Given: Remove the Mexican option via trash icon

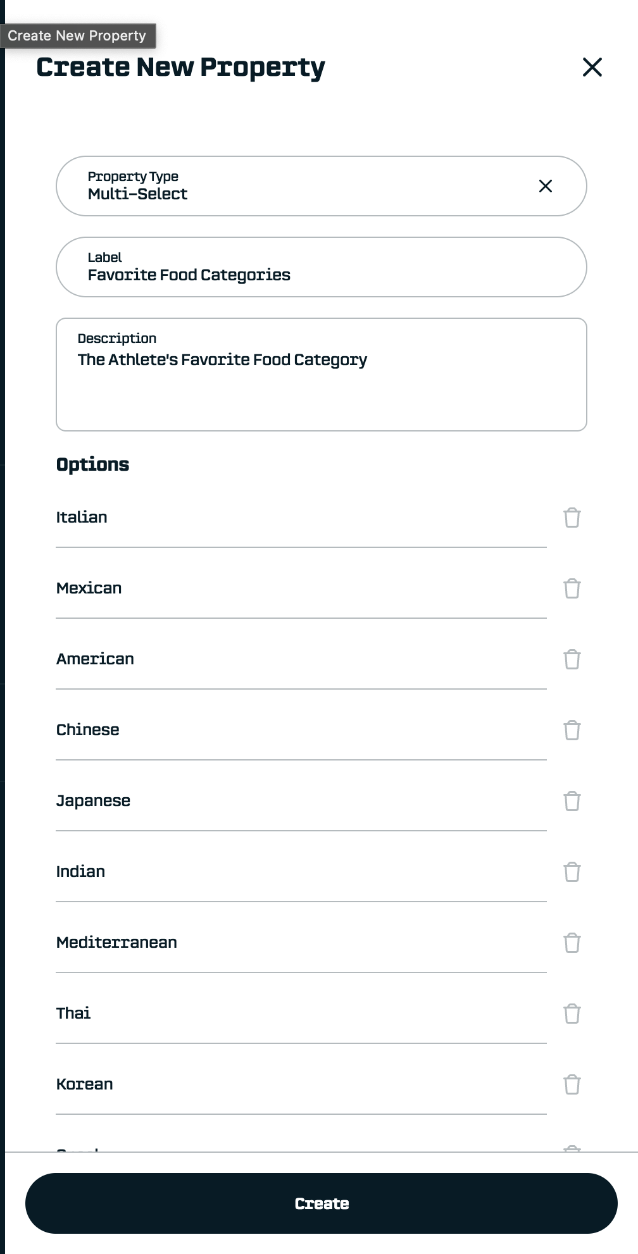Looking at the screenshot, I should 572,588.
